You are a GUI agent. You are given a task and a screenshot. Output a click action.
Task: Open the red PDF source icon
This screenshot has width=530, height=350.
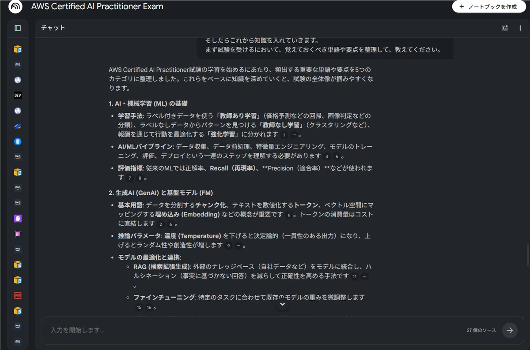pos(18,295)
